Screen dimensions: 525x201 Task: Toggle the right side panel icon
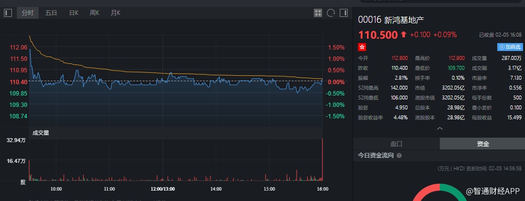click(343, 13)
